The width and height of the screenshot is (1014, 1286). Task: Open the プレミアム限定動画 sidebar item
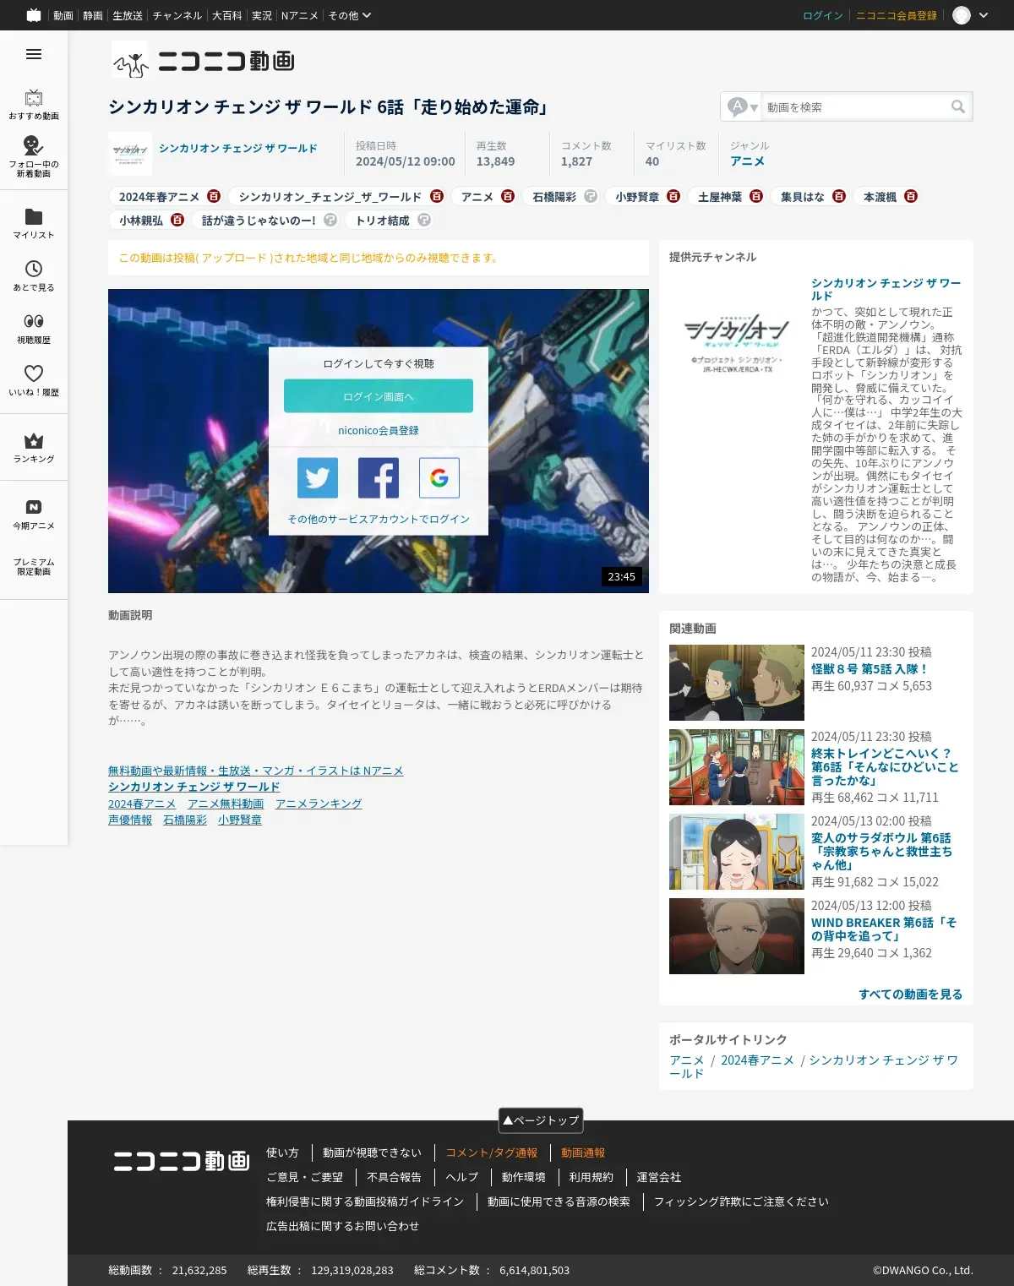34,566
